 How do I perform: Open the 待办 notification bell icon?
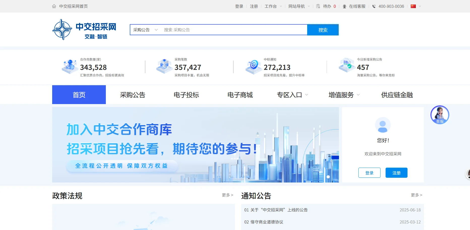coord(318,6)
